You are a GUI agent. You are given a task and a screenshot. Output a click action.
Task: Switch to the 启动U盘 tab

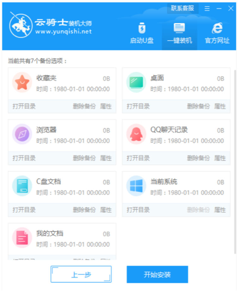(x=142, y=34)
